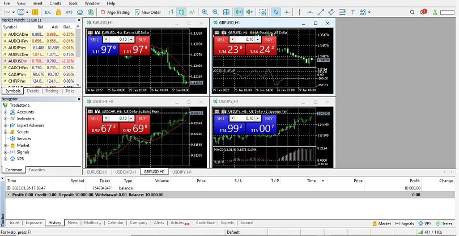
Task: Switch to USDJPY,H1 chart tab
Action: (x=182, y=172)
